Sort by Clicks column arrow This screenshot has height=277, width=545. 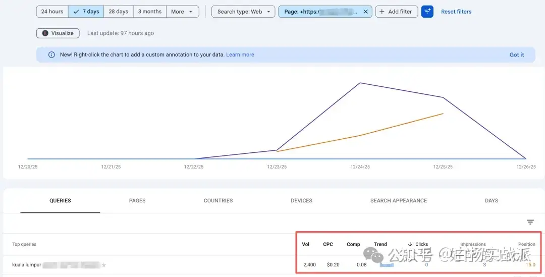pyautogui.click(x=410, y=244)
